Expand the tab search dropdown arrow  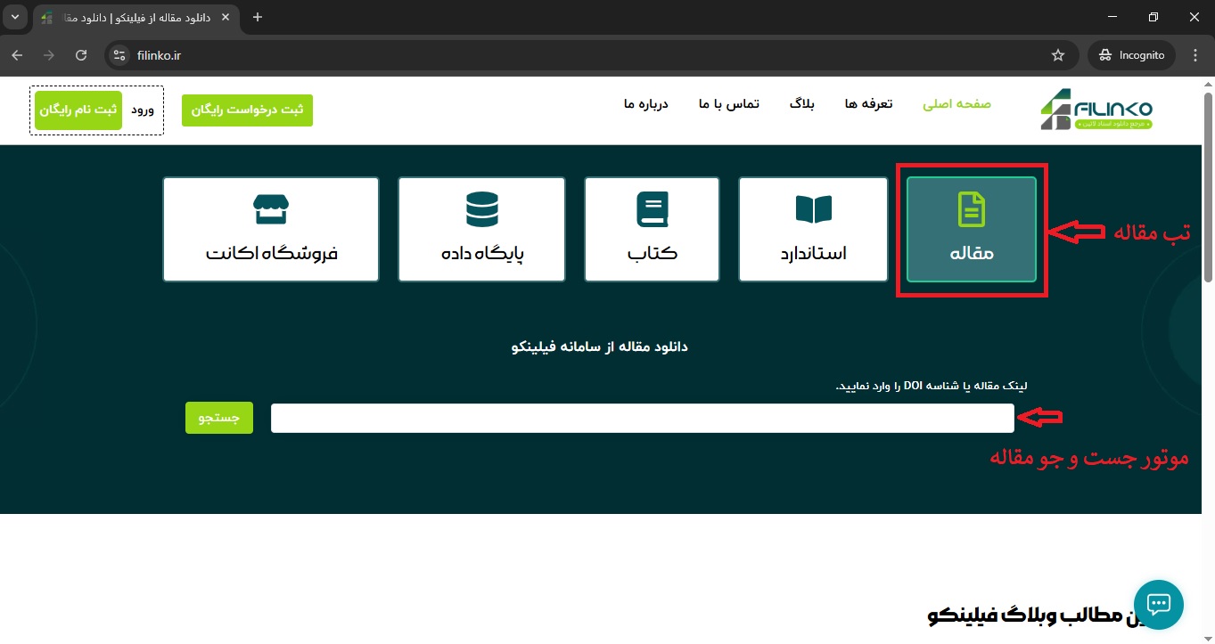(x=14, y=17)
